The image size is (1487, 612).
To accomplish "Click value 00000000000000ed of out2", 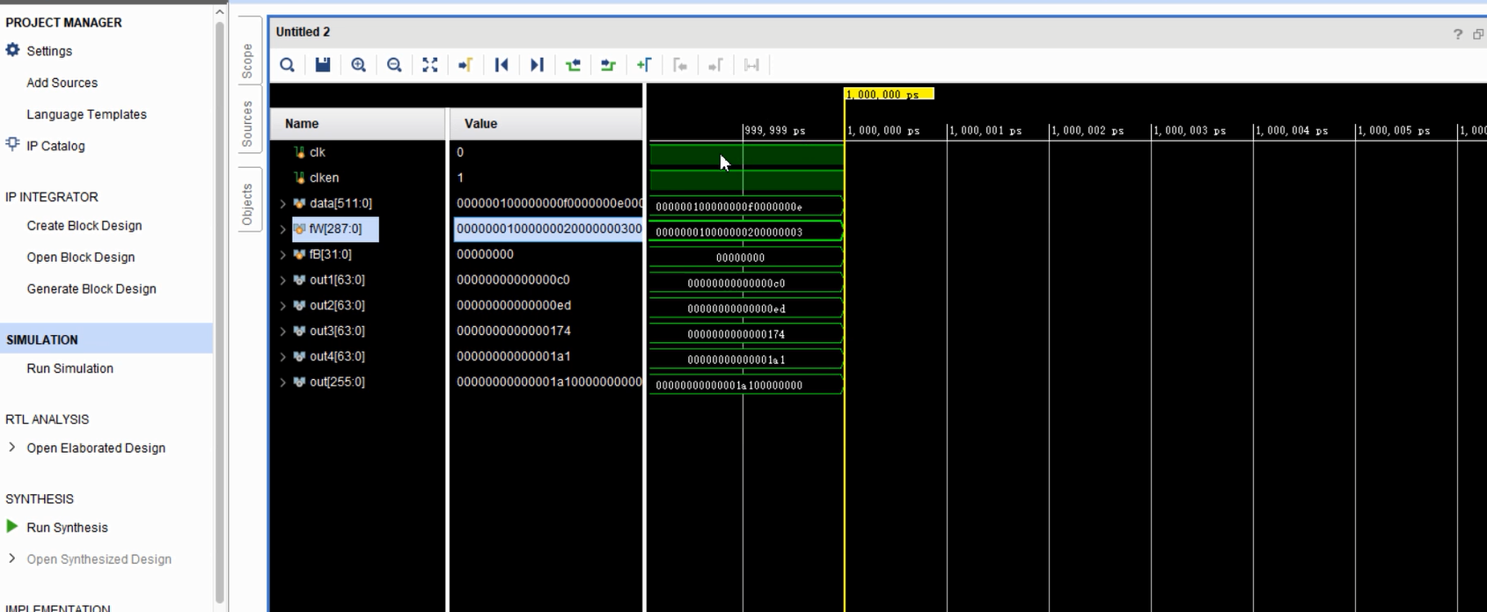I will pos(513,305).
